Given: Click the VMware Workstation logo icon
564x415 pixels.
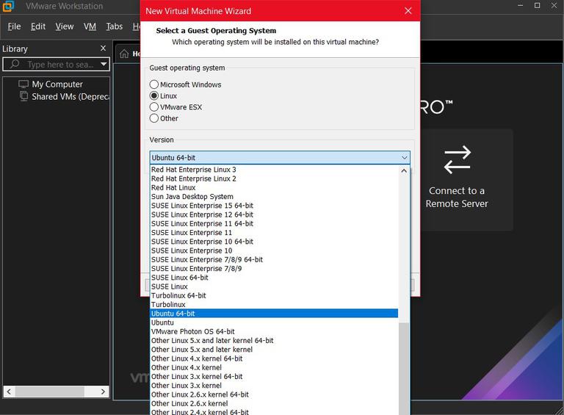Looking at the screenshot, I should pyautogui.click(x=8, y=6).
